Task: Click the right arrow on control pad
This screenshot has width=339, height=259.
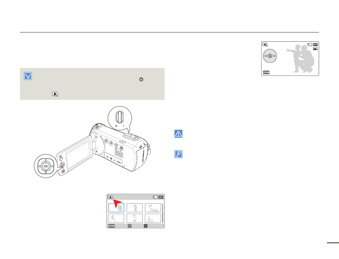Action: click(52, 166)
